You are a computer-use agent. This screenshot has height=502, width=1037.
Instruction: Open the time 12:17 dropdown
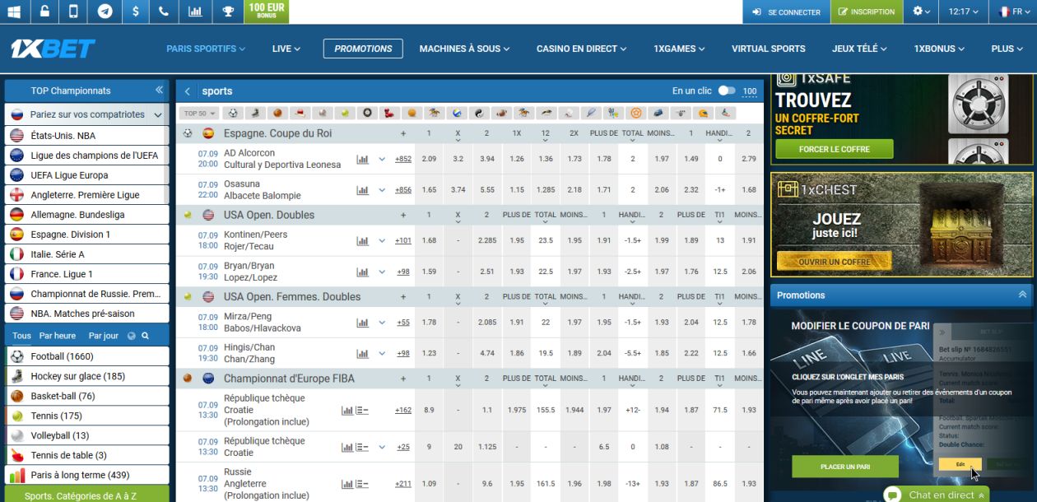click(x=963, y=12)
